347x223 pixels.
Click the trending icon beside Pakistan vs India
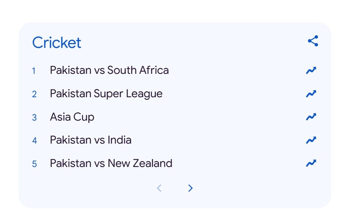tap(311, 140)
